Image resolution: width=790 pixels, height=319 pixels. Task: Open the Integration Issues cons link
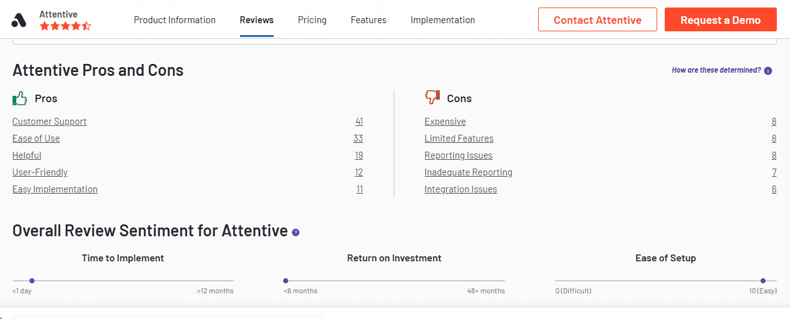461,189
